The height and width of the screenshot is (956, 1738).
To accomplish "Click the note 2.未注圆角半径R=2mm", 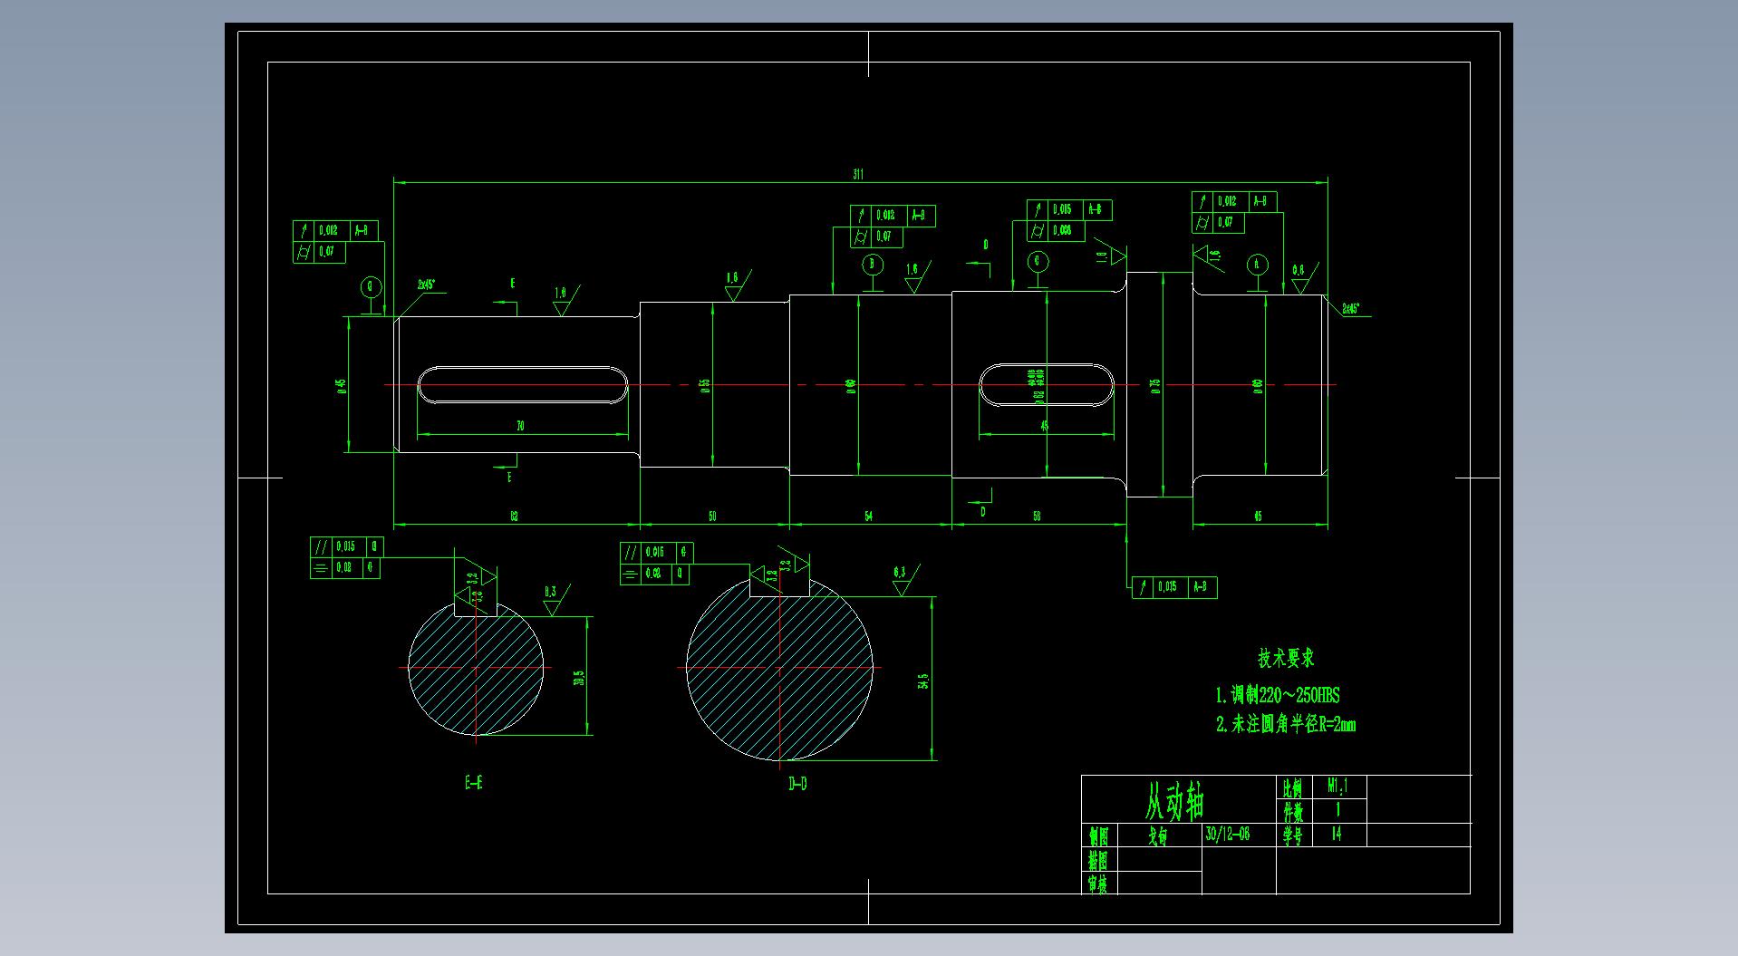I will point(1285,724).
